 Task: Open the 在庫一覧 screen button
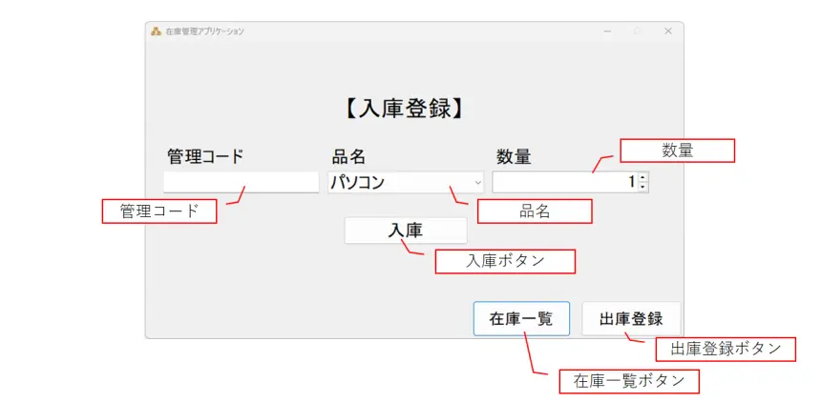521,319
